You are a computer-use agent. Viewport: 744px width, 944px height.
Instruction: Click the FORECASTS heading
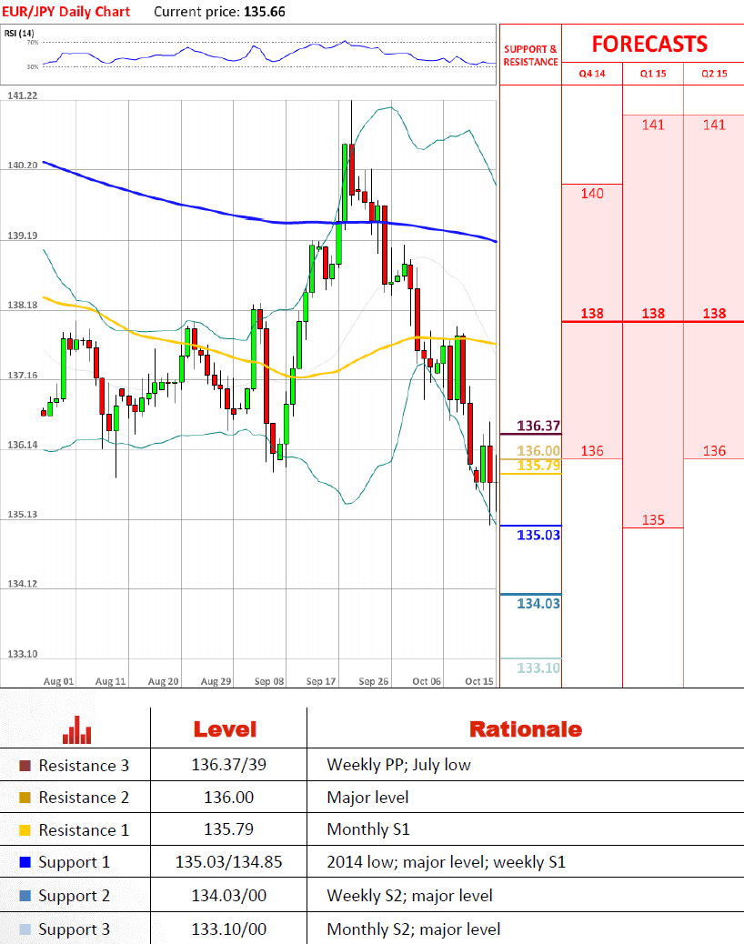pyautogui.click(x=649, y=45)
